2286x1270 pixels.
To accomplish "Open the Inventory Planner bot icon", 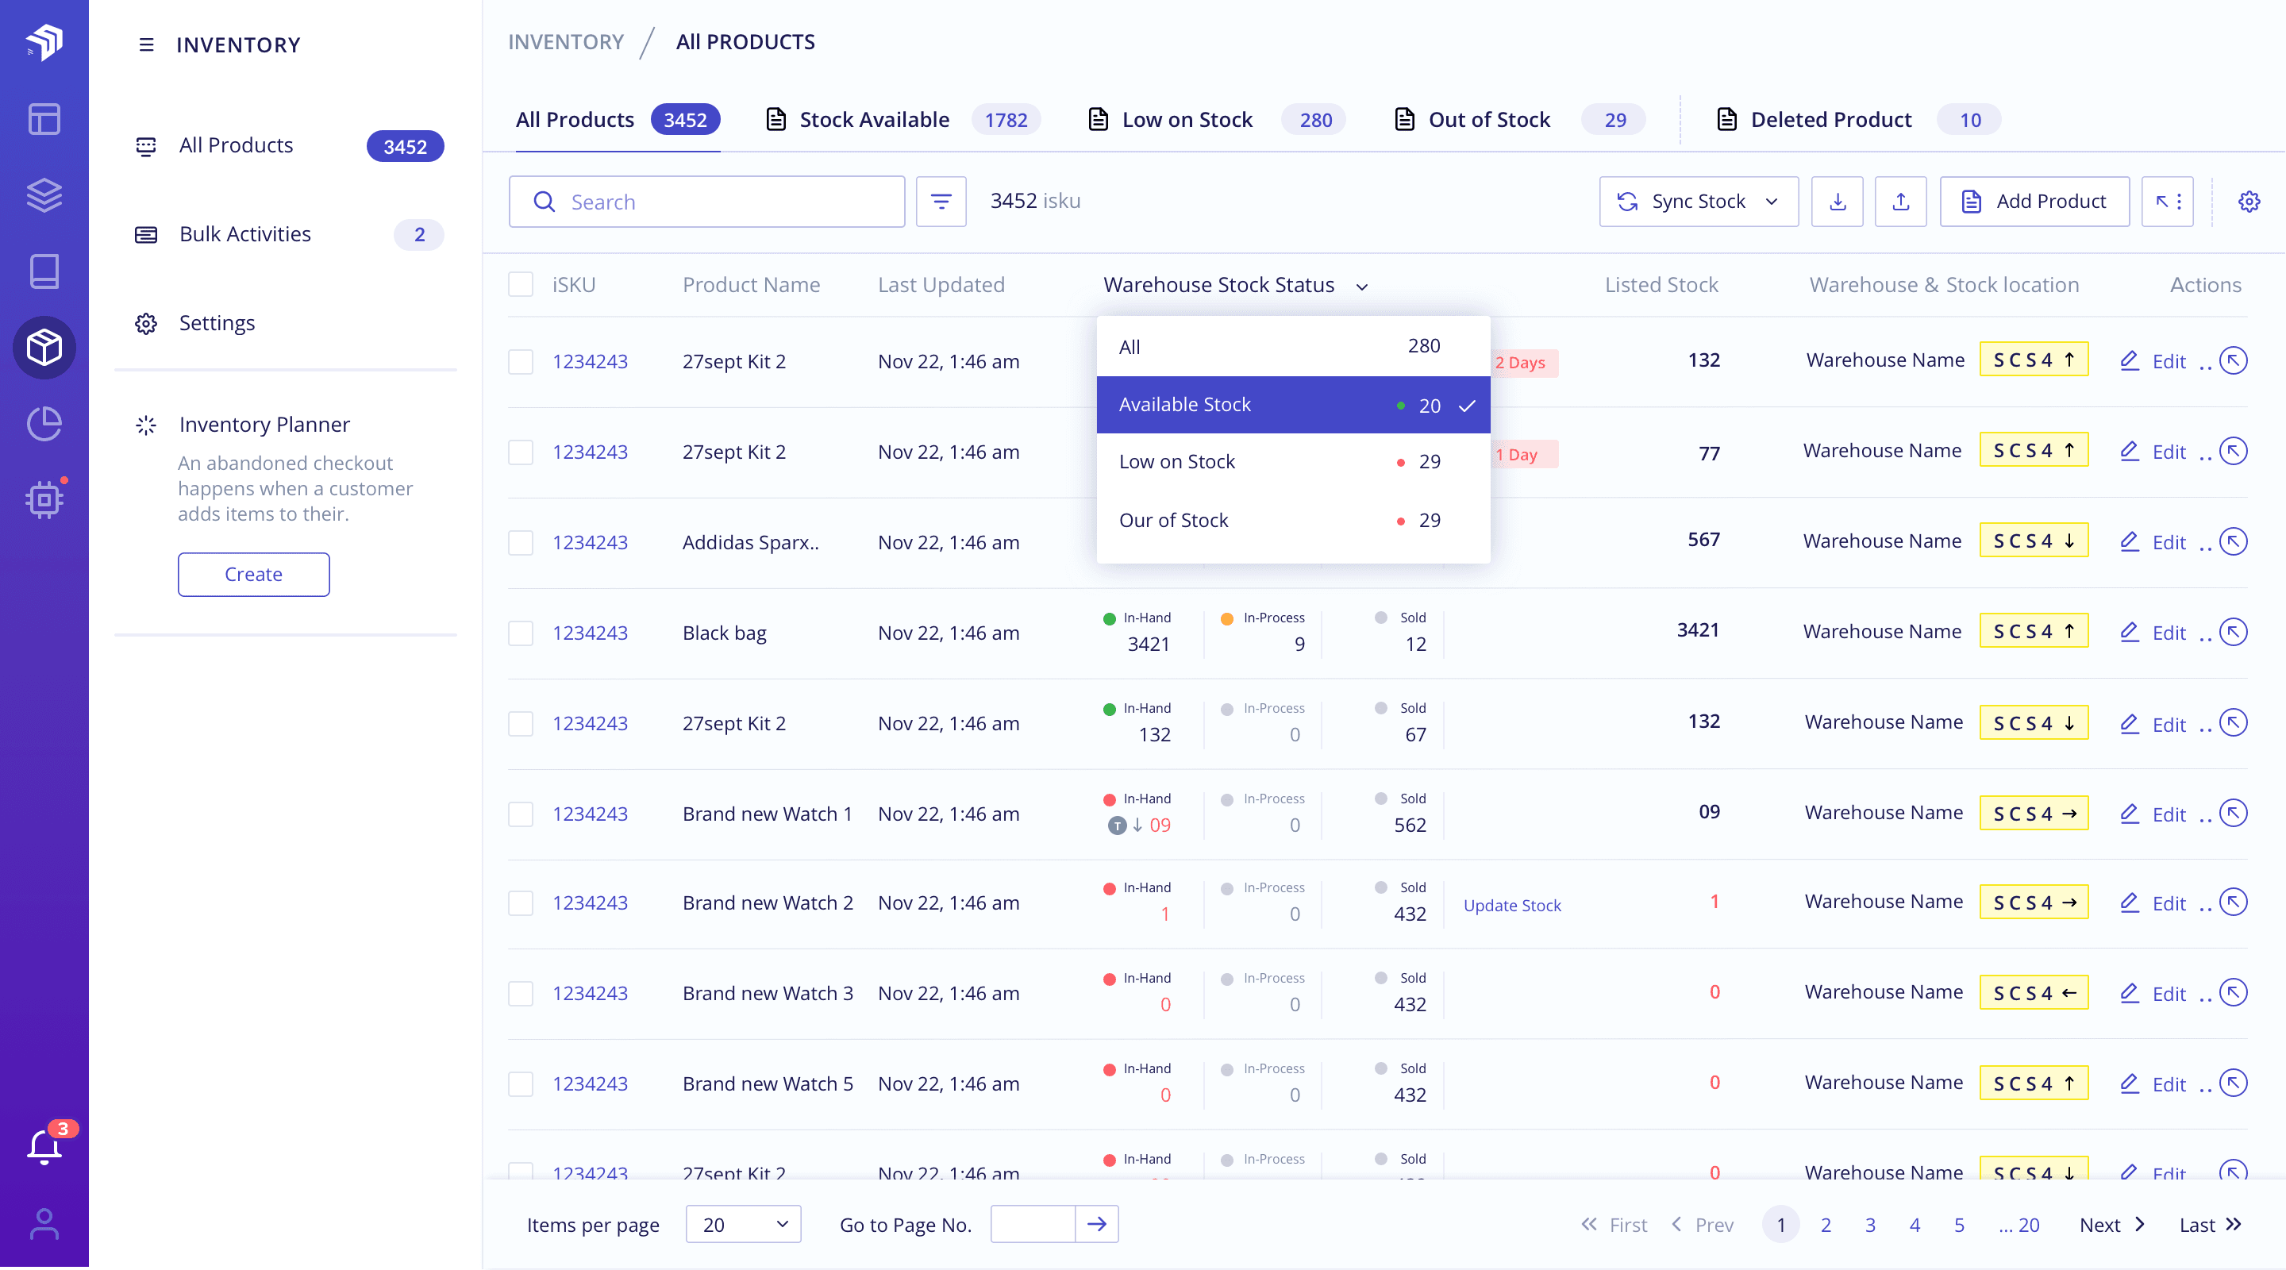I will coord(44,498).
